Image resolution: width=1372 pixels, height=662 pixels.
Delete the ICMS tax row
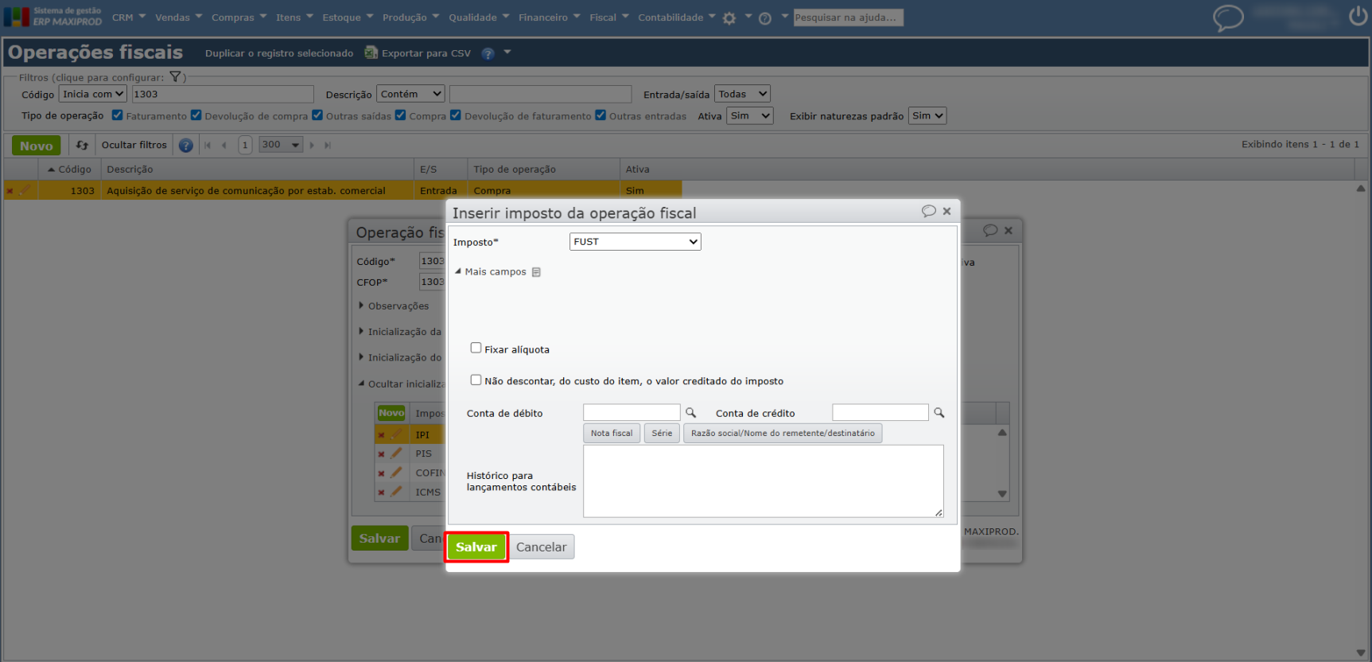(x=382, y=493)
